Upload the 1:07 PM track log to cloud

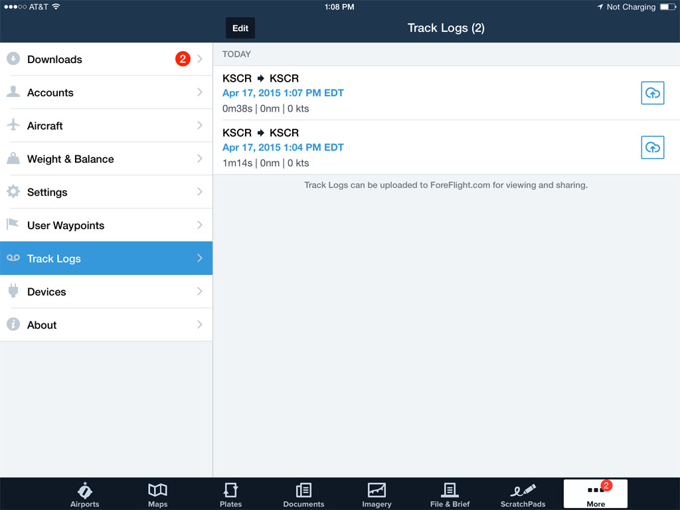652,93
